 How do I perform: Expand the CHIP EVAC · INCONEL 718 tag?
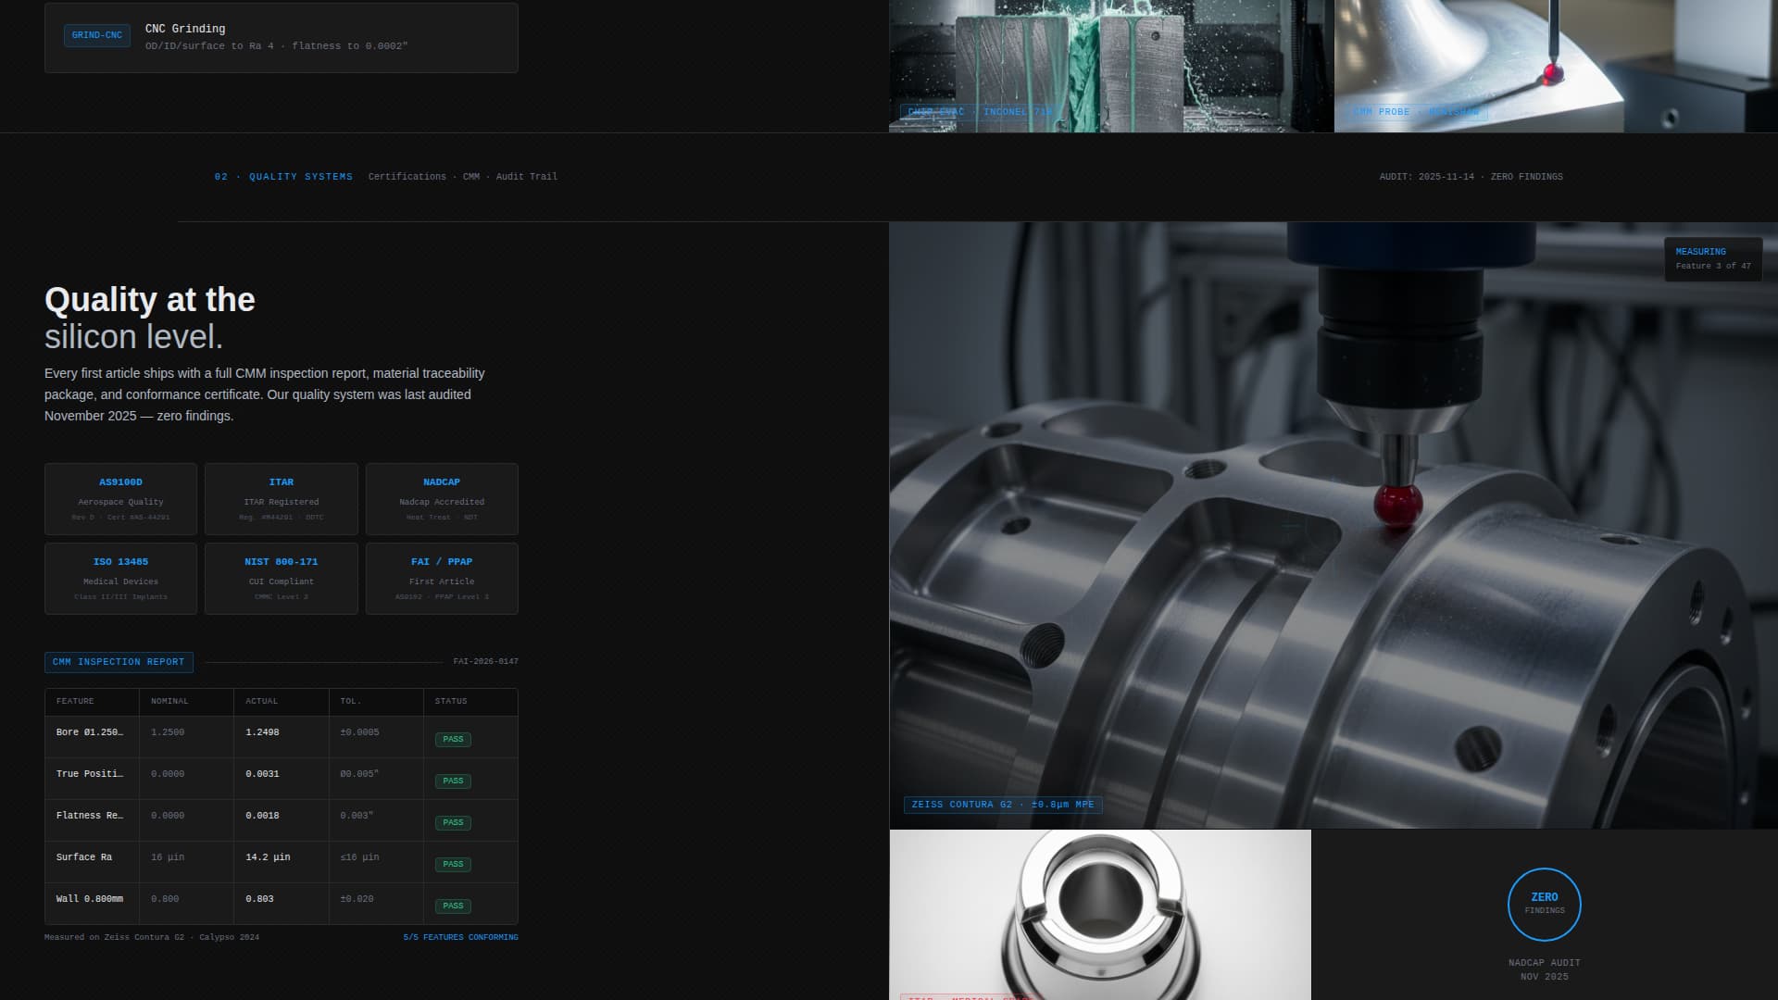tap(977, 112)
